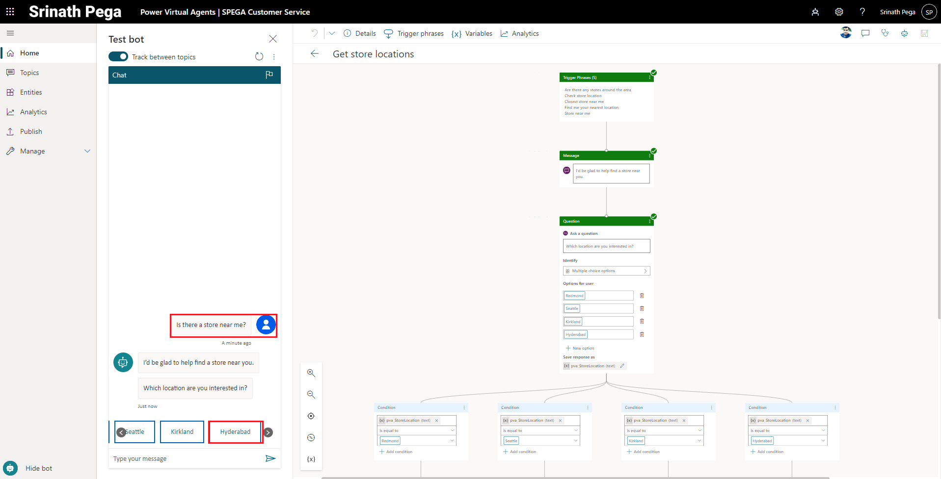The width and height of the screenshot is (941, 479).
Task: Click the flag icon in Chat header
Action: tap(269, 75)
